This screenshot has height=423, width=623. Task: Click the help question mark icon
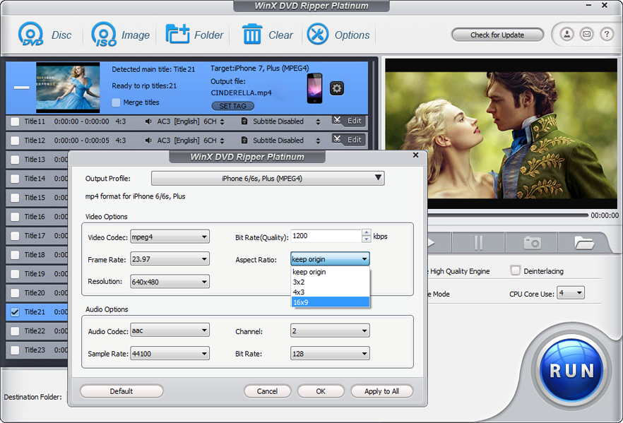606,35
